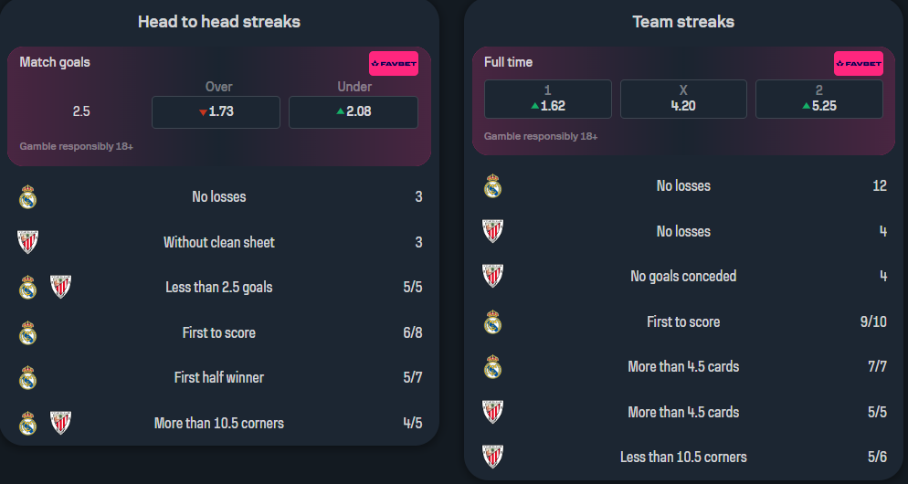This screenshot has height=484, width=908.
Task: Click Athletic Club crest in No goals conceded row
Action: [492, 276]
